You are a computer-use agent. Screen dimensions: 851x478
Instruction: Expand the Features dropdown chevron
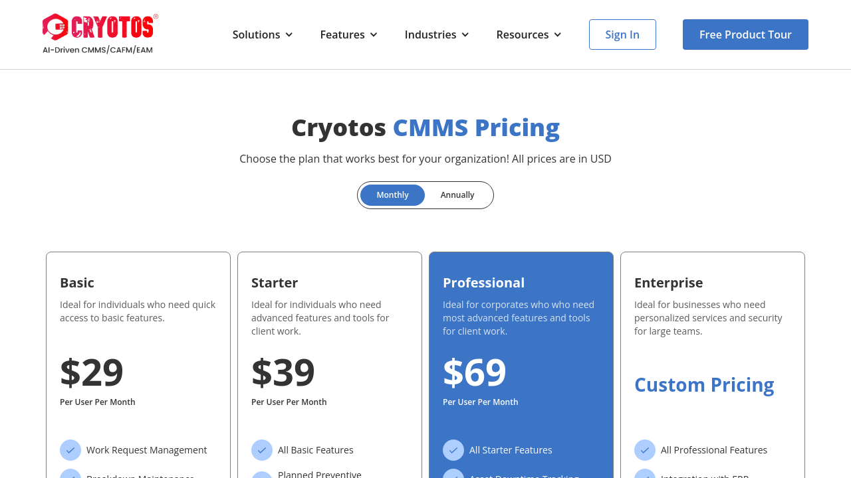(x=374, y=35)
